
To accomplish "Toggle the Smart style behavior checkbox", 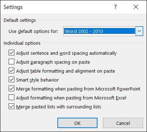I will click(11, 79).
